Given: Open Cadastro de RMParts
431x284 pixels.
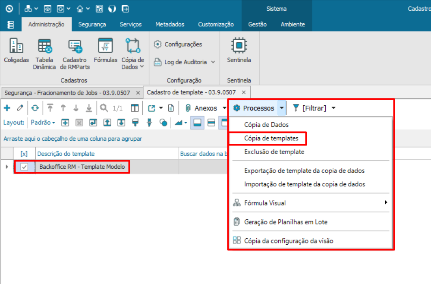Looking at the screenshot, I should coord(75,46).
